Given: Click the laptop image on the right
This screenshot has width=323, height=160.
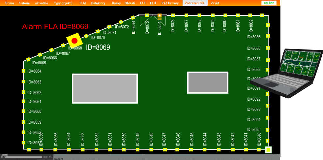Looking at the screenshot, I should click(x=286, y=73).
